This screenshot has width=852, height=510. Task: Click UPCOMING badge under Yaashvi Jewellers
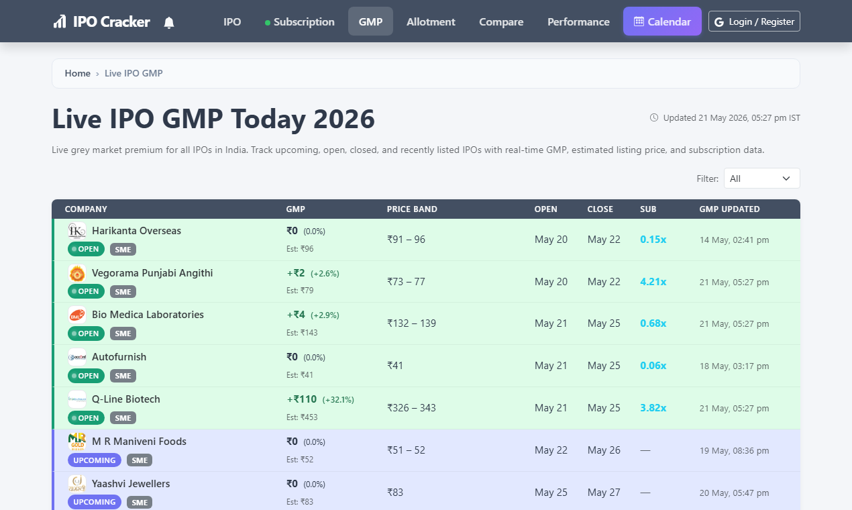(95, 502)
